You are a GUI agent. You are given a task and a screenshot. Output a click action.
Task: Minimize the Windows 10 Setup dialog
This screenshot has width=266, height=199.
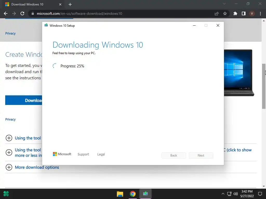point(194,25)
